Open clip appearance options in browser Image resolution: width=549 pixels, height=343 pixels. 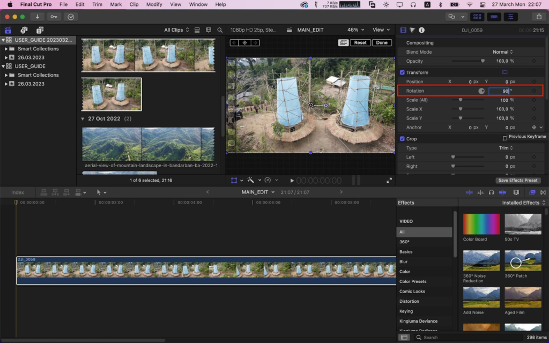coord(209,30)
